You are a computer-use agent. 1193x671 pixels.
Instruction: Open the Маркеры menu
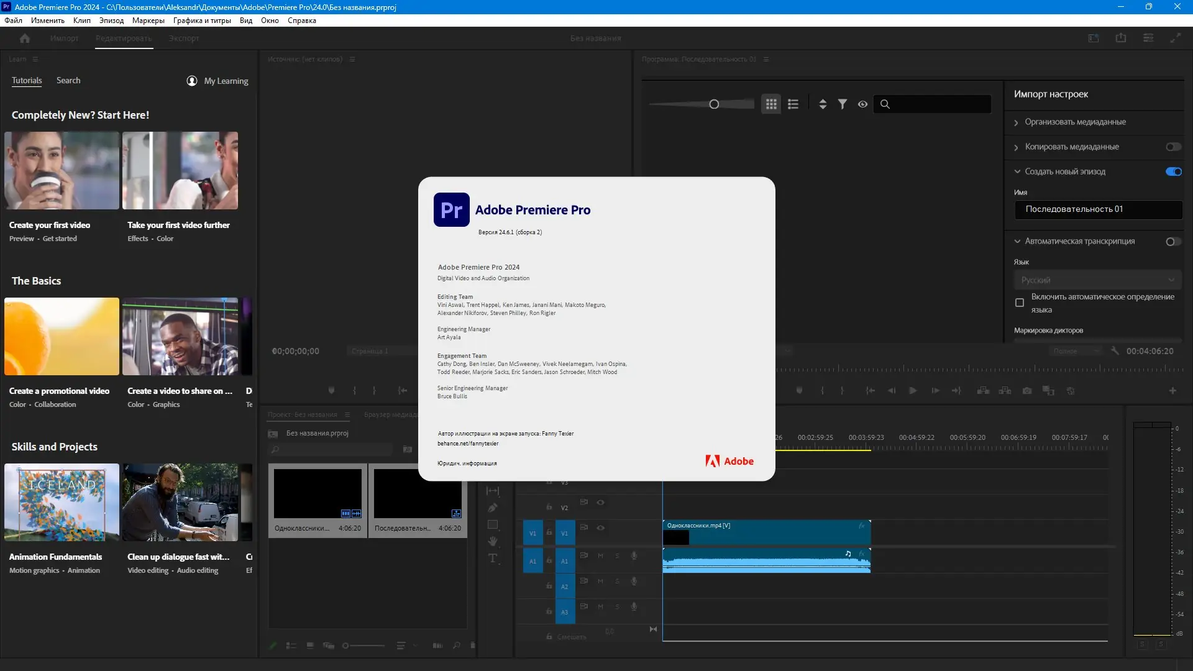click(148, 21)
